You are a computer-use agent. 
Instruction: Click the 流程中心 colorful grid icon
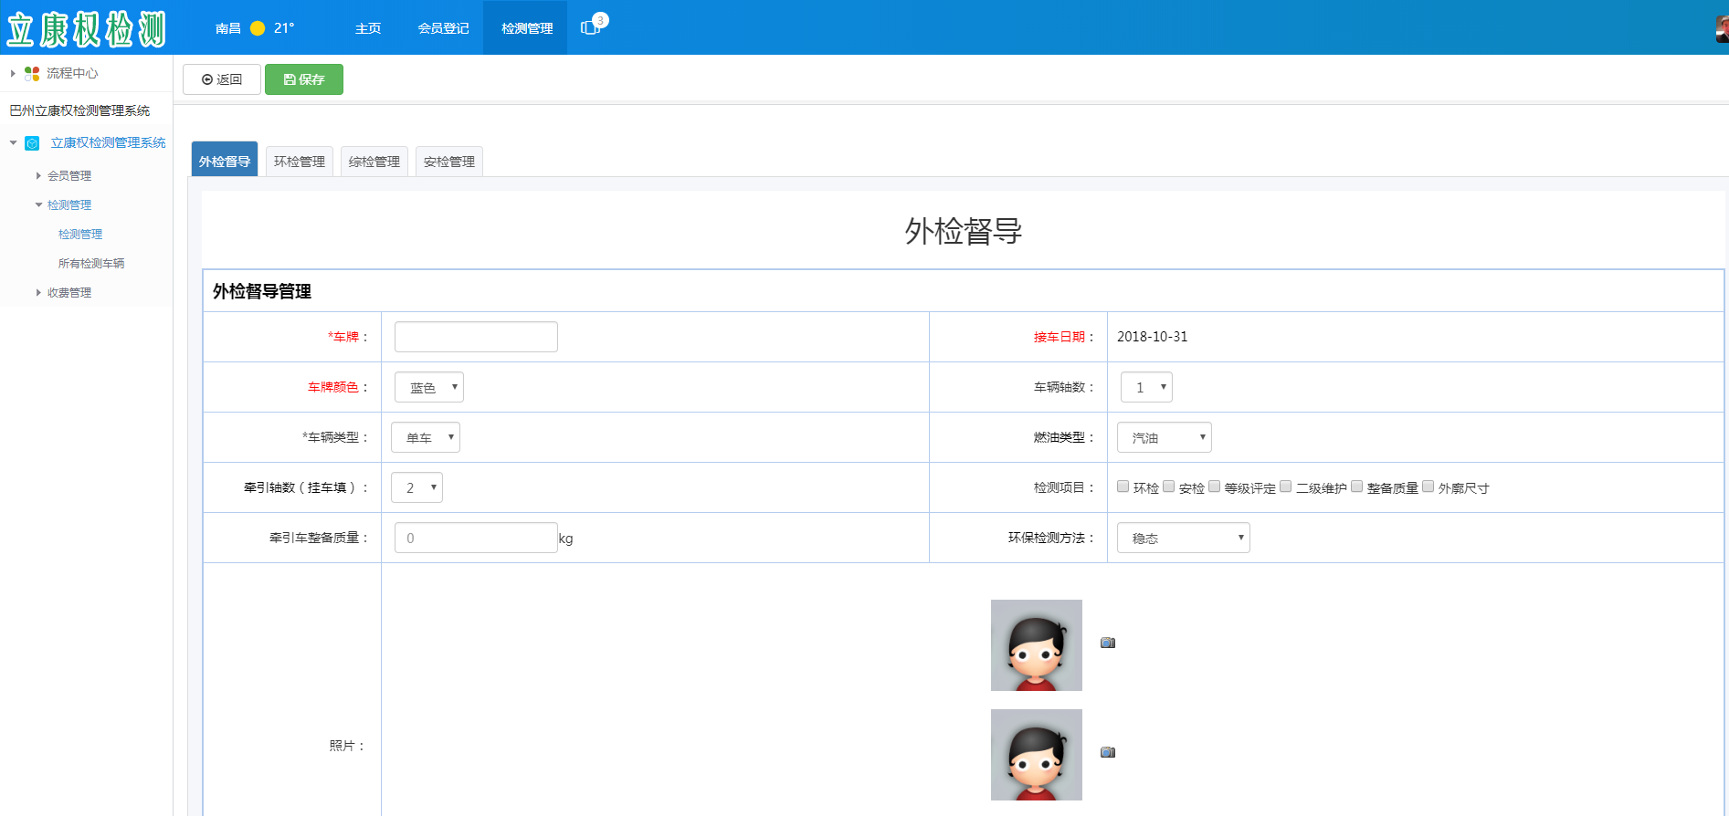(x=32, y=73)
